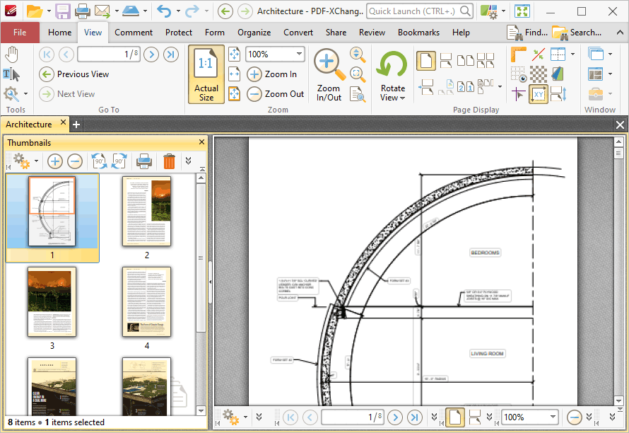
Task: Toggle Actual Size zoom mode
Action: 206,74
